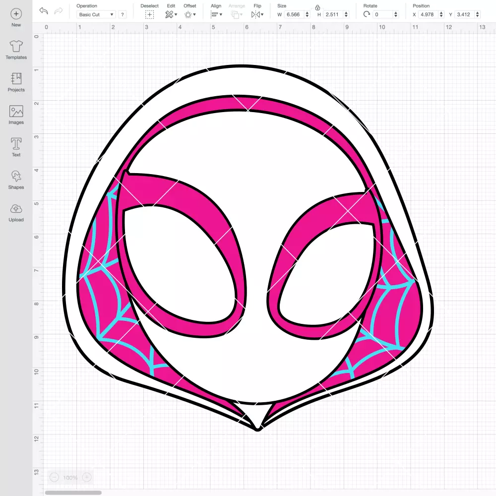This screenshot has width=496, height=496.
Task: Open the Offset tool dropdown
Action: coord(190,14)
